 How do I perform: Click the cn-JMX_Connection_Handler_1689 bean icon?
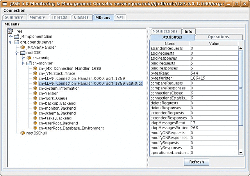click(35, 68)
